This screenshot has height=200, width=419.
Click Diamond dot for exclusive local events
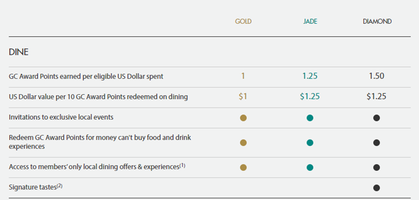(377, 118)
